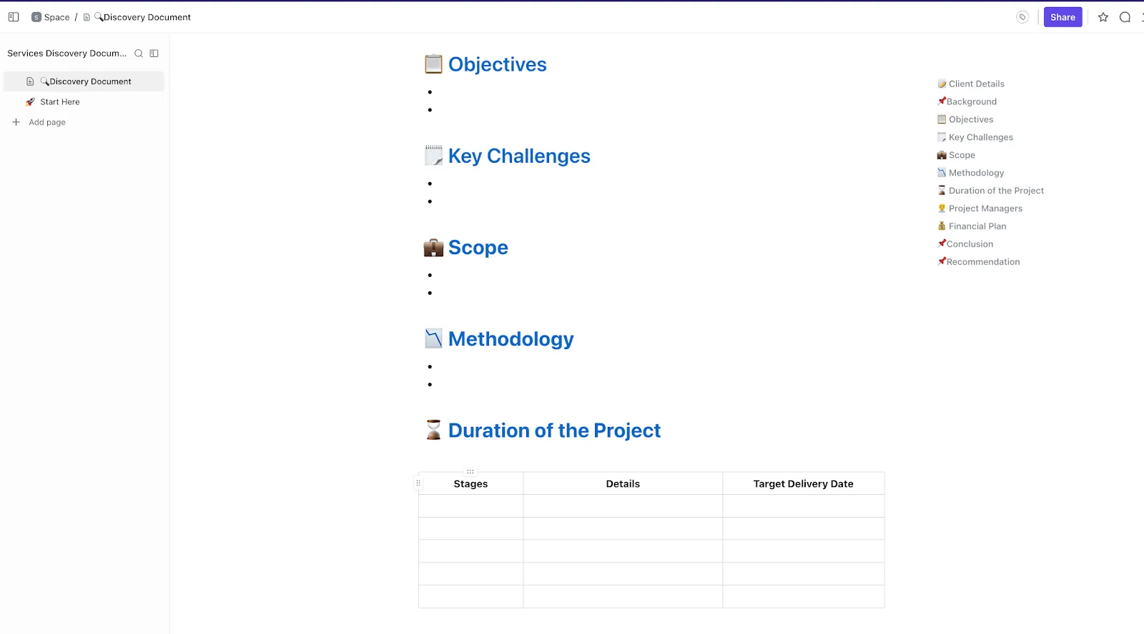
Task: Star this document as favorite
Action: coord(1103,17)
